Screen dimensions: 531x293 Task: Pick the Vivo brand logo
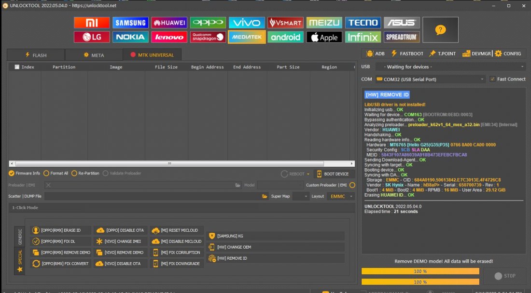pyautogui.click(x=247, y=23)
